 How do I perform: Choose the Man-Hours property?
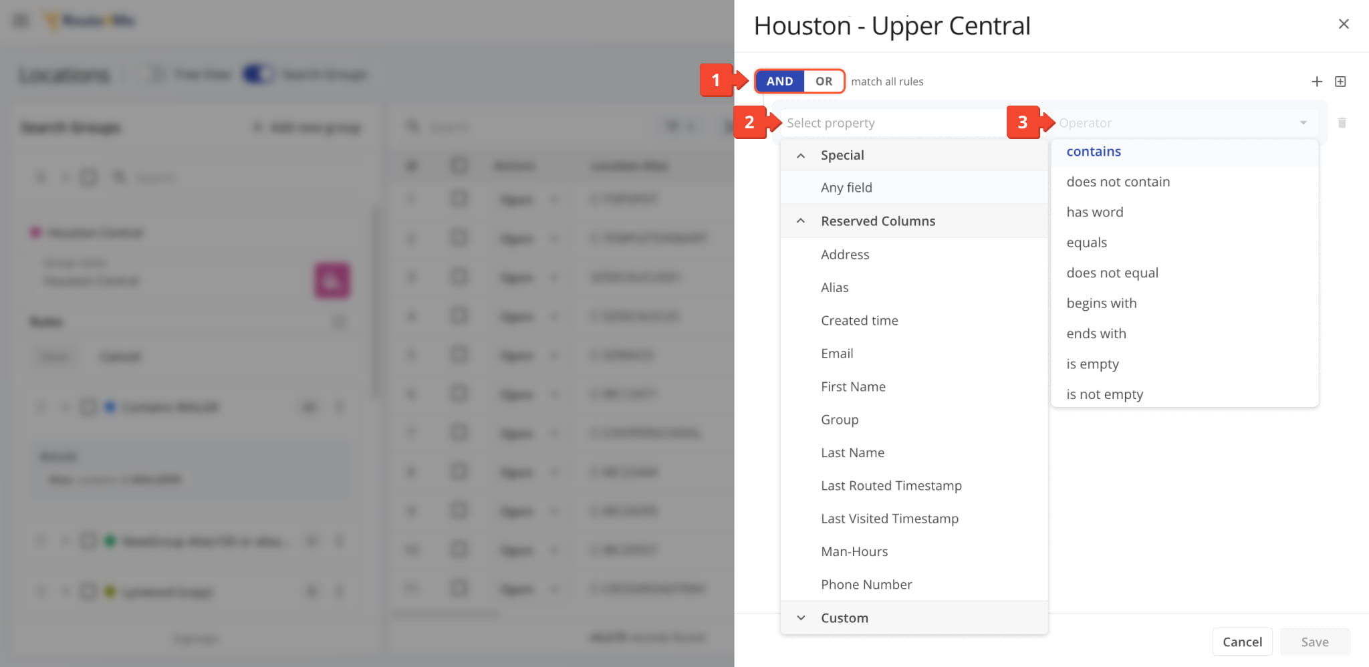914,552
